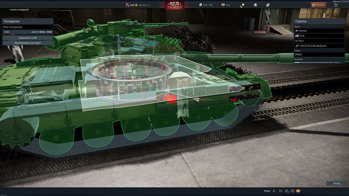
Task: Open the США country dropdown
Action: click(x=319, y=36)
